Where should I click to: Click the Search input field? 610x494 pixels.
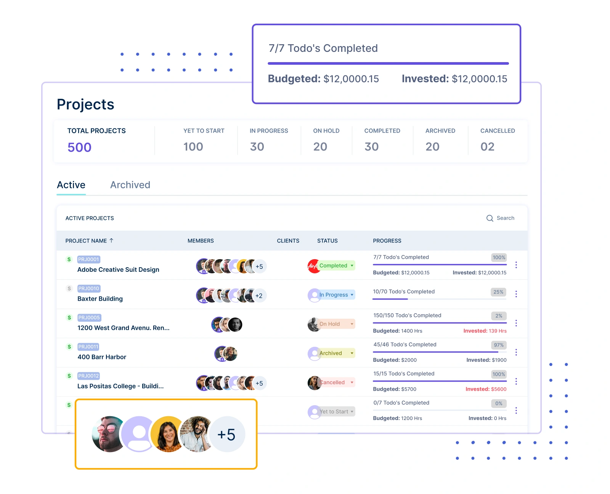coord(505,218)
